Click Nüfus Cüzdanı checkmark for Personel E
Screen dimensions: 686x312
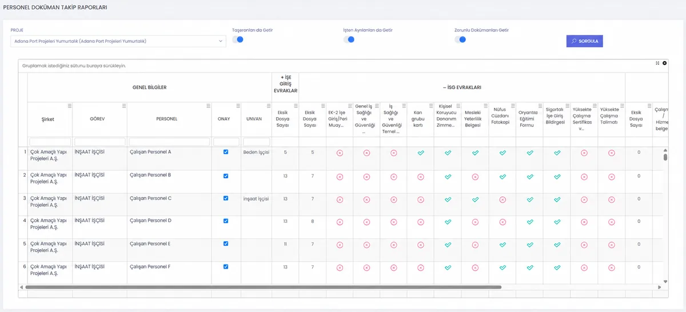[503, 245]
